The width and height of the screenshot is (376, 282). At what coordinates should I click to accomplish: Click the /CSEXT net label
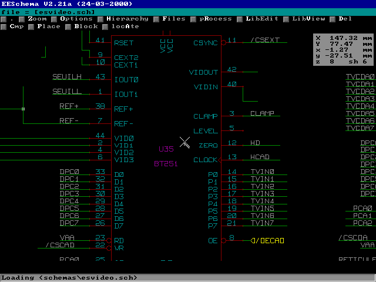click(265, 40)
